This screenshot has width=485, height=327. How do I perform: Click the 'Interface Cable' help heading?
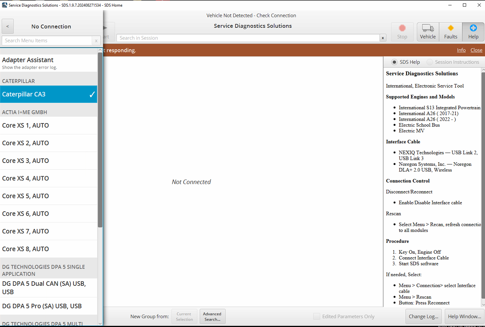click(403, 142)
